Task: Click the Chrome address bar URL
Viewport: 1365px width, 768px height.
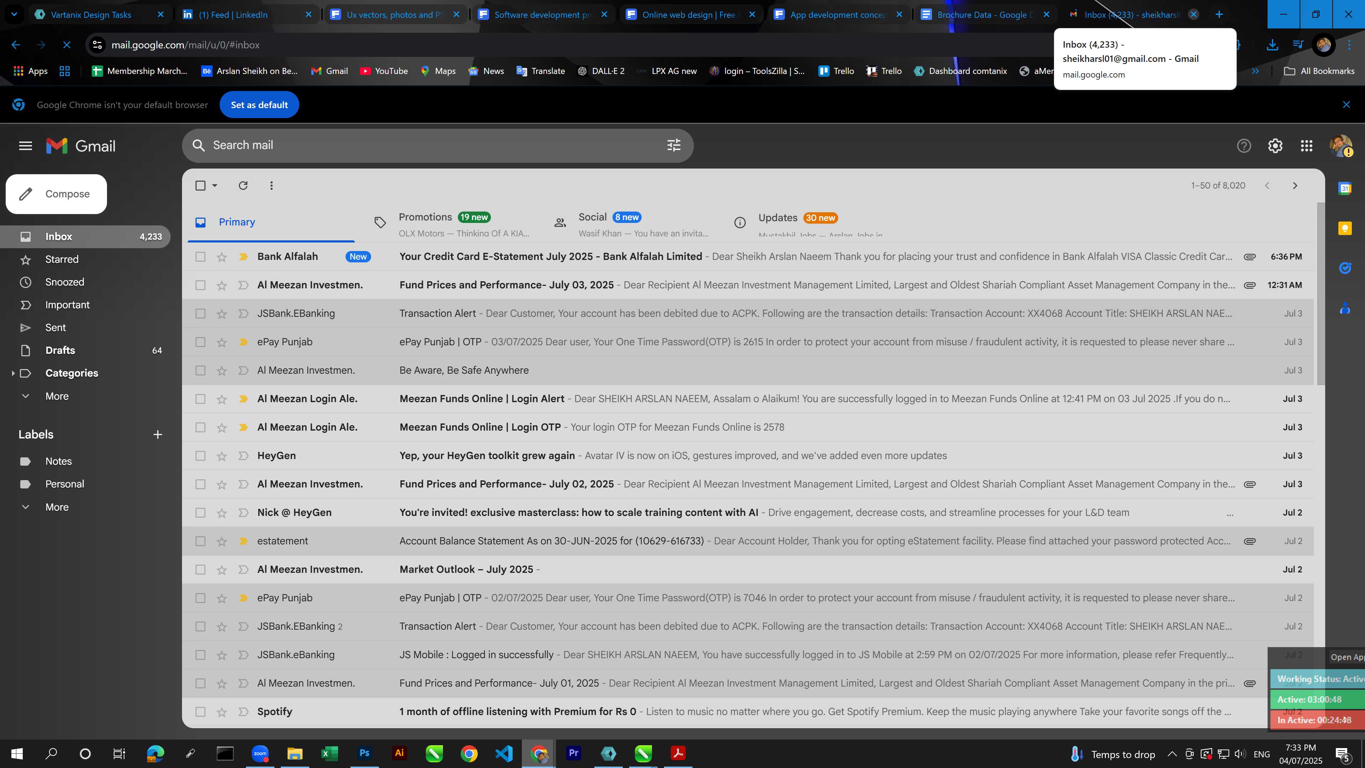Action: pos(186,45)
